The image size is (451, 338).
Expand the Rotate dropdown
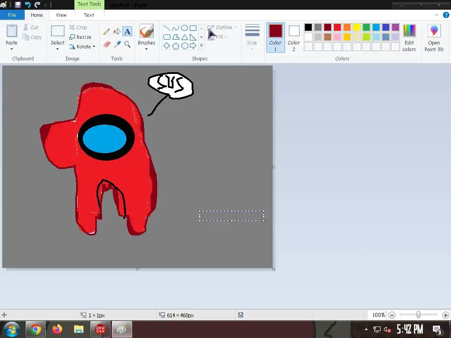click(94, 47)
